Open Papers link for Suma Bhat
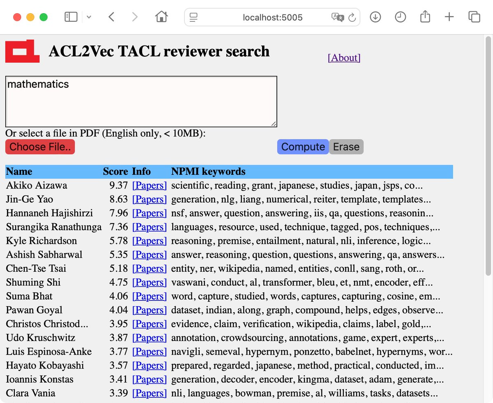Viewport: 493px width, 403px height. pos(150,296)
